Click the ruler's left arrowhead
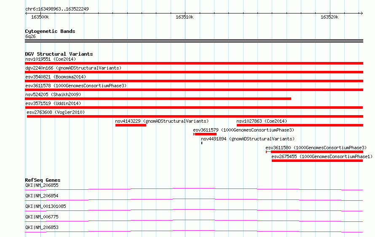Screen dimensions: 375x237 [26, 13]
